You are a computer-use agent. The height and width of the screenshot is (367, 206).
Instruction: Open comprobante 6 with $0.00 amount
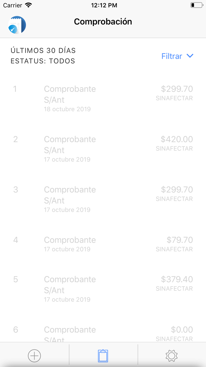(103, 330)
